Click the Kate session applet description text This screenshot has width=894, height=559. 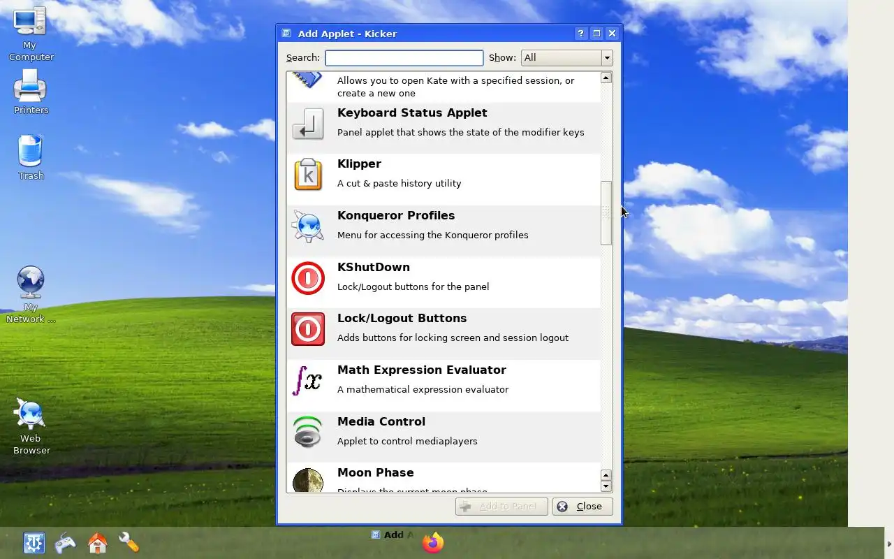pos(455,87)
